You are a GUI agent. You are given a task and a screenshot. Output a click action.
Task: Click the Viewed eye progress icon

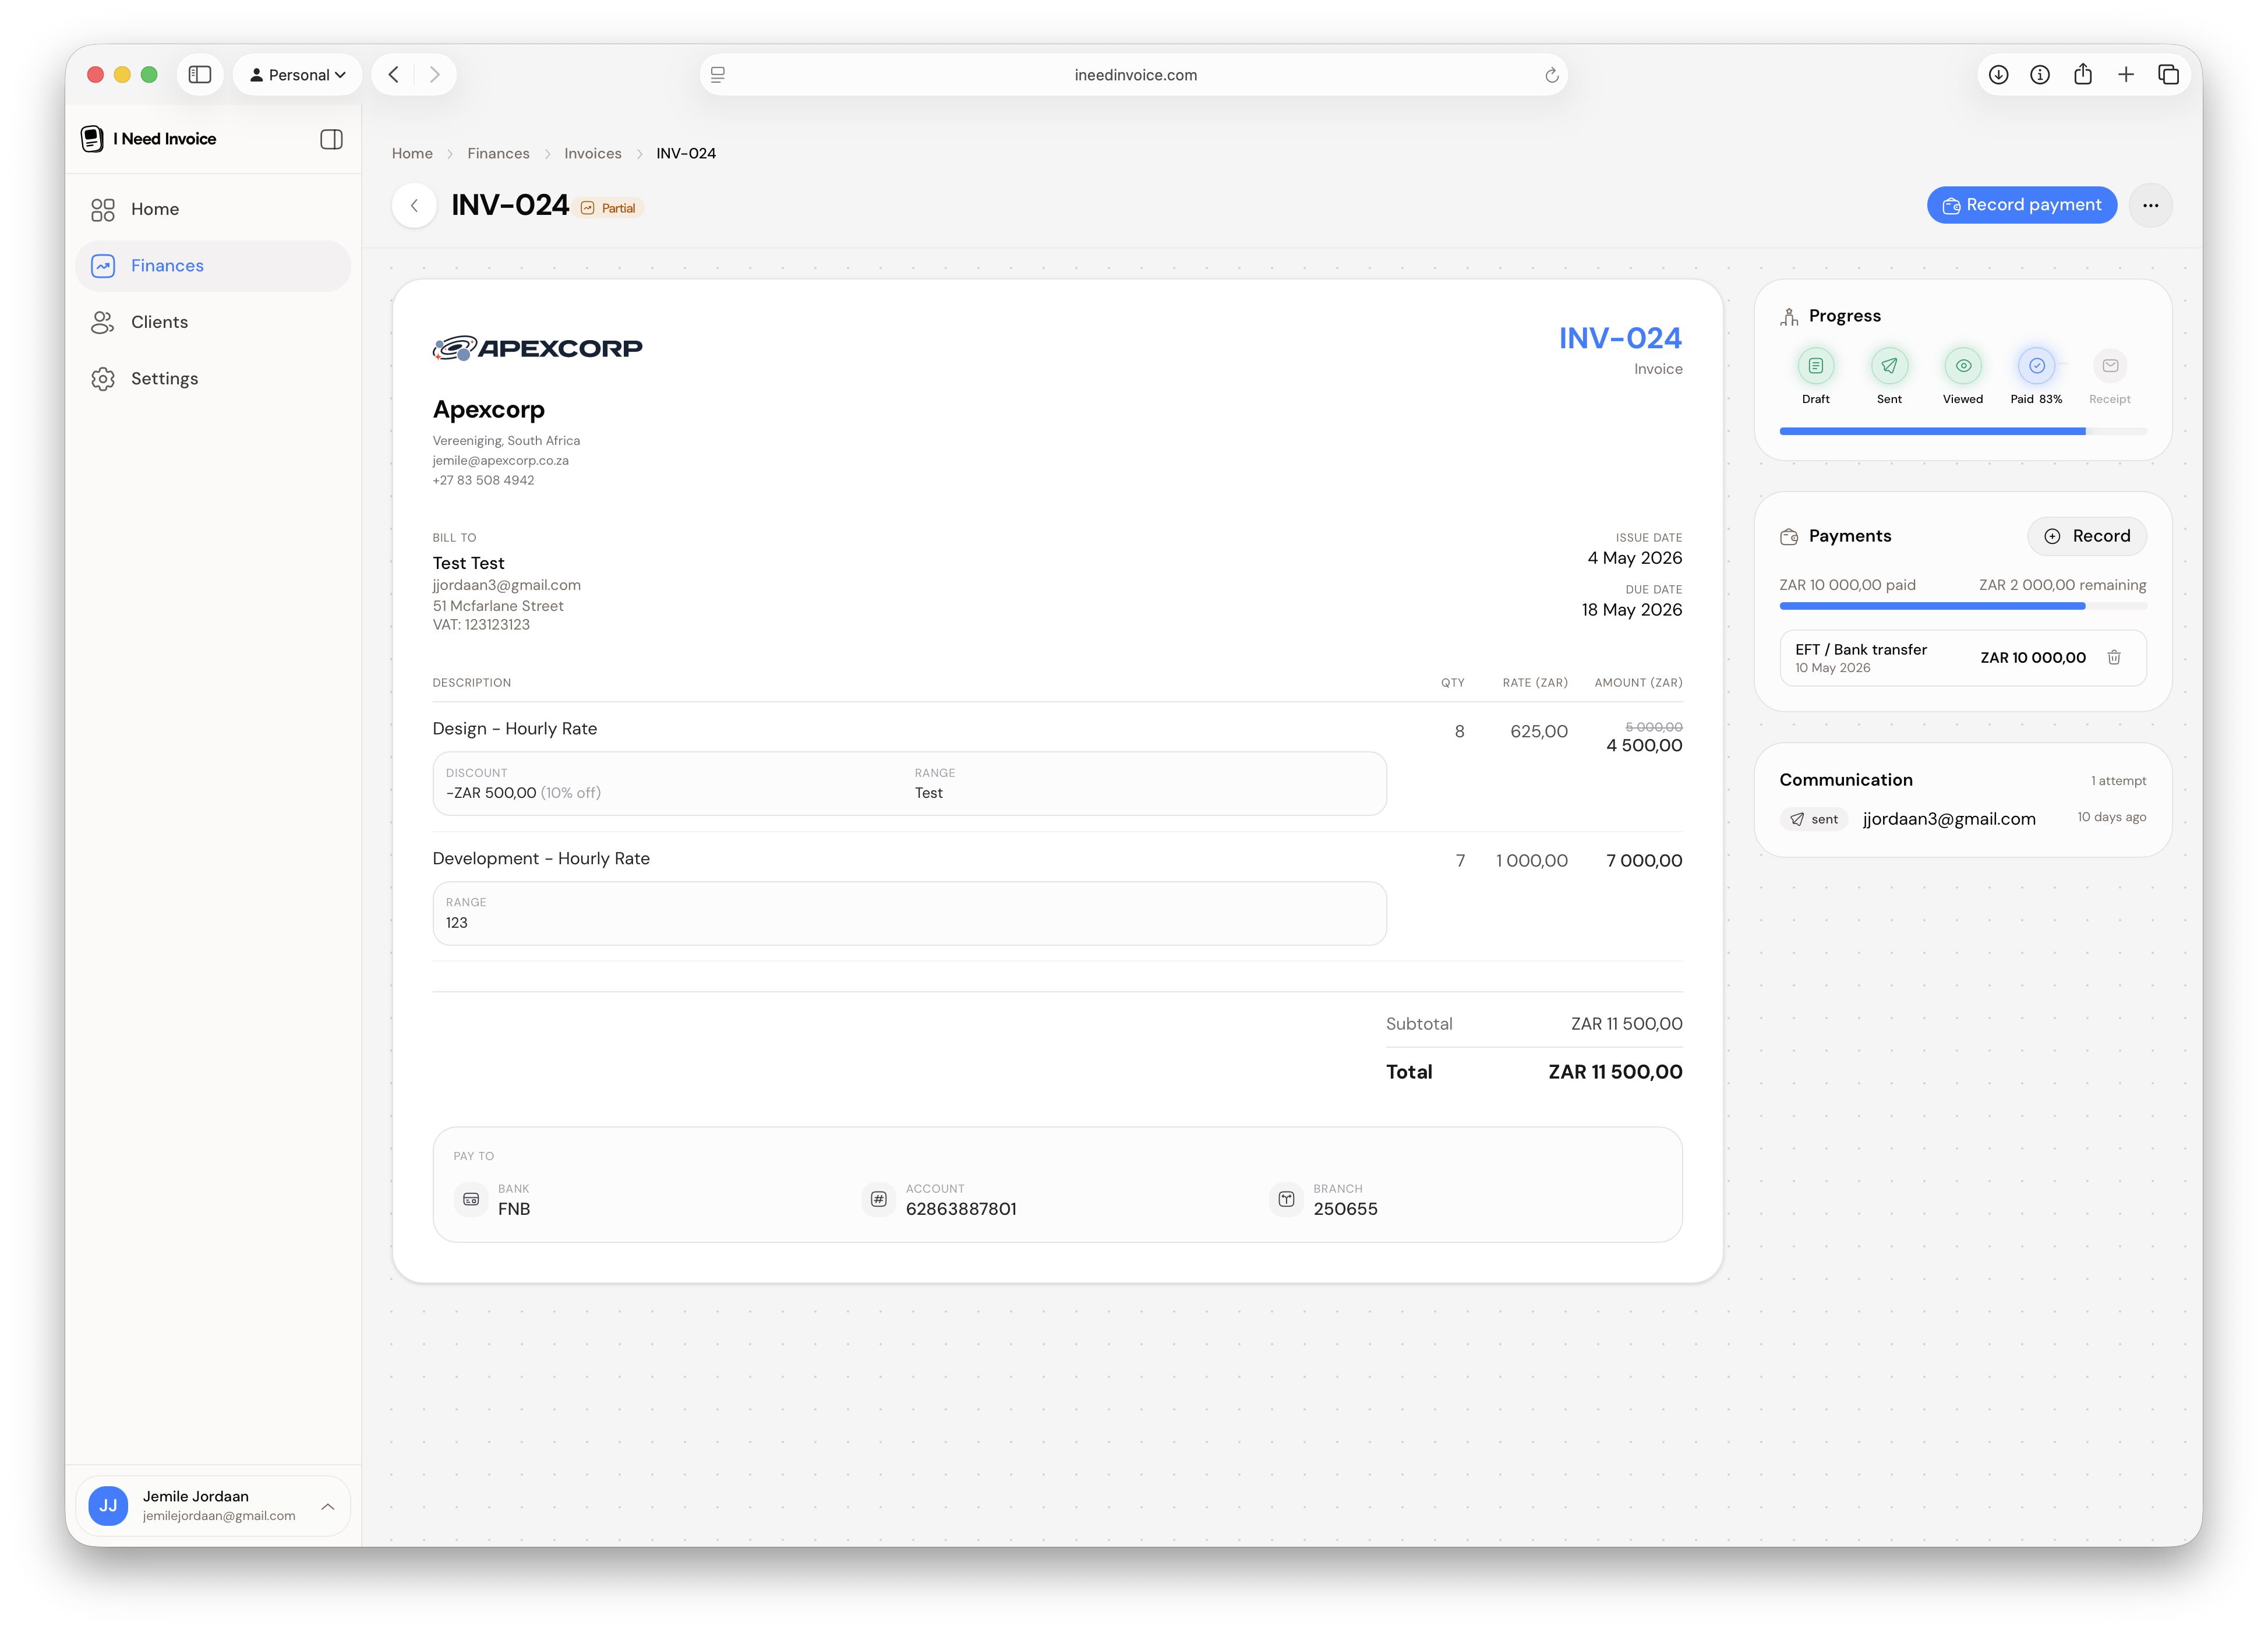1963,366
